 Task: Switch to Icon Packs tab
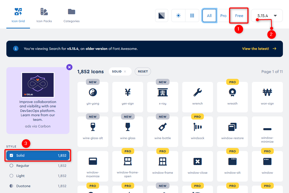44,16
